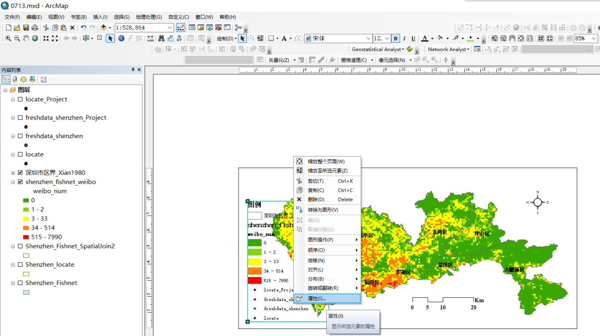Open the map scale 1:528,864 dropdown

point(170,27)
